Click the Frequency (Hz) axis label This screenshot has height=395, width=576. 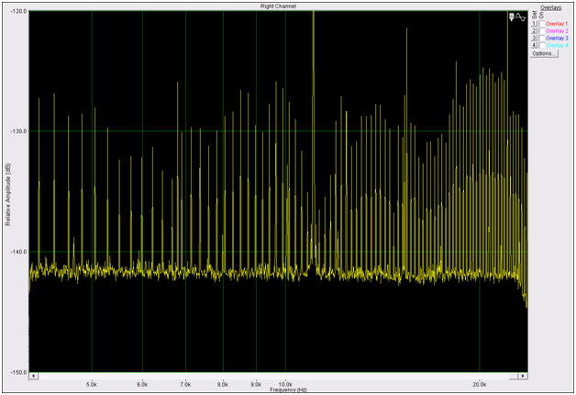pyautogui.click(x=277, y=389)
